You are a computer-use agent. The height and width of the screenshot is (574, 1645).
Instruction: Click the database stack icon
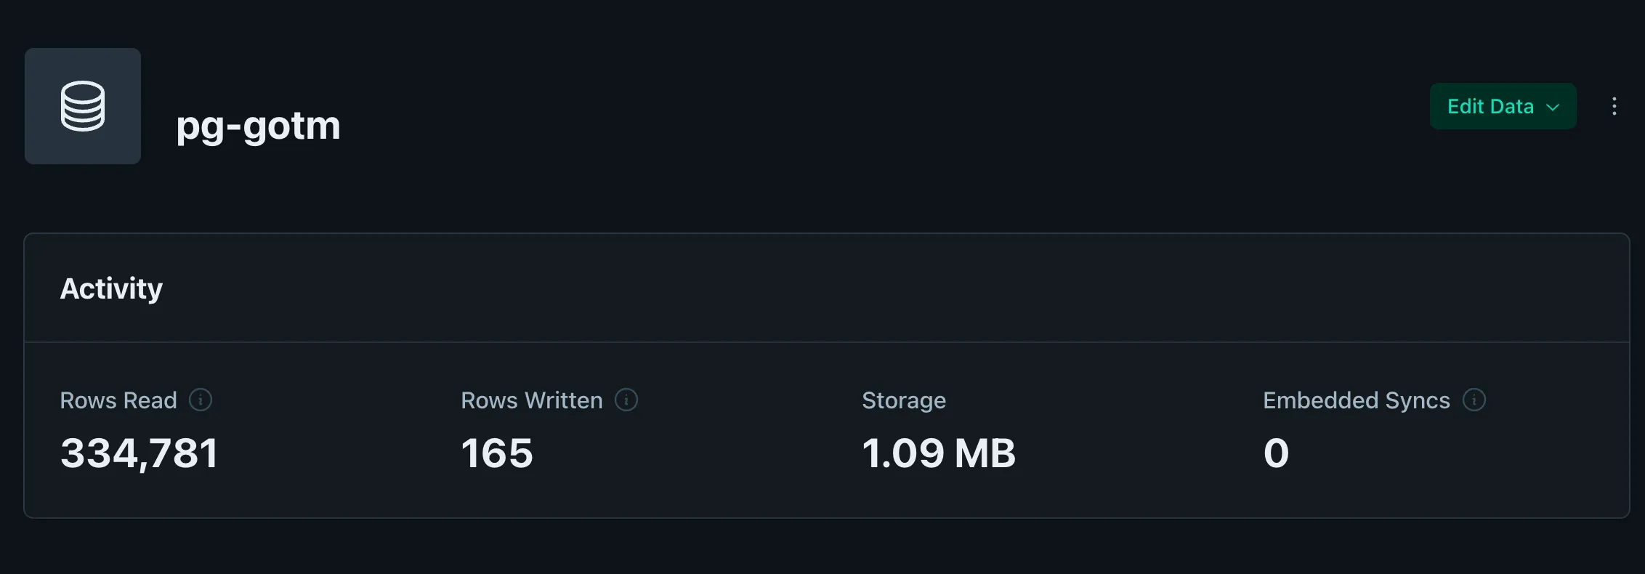click(83, 106)
